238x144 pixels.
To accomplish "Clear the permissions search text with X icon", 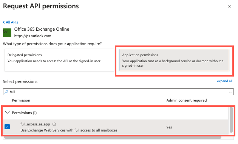I will pyautogui.click(x=230, y=92).
